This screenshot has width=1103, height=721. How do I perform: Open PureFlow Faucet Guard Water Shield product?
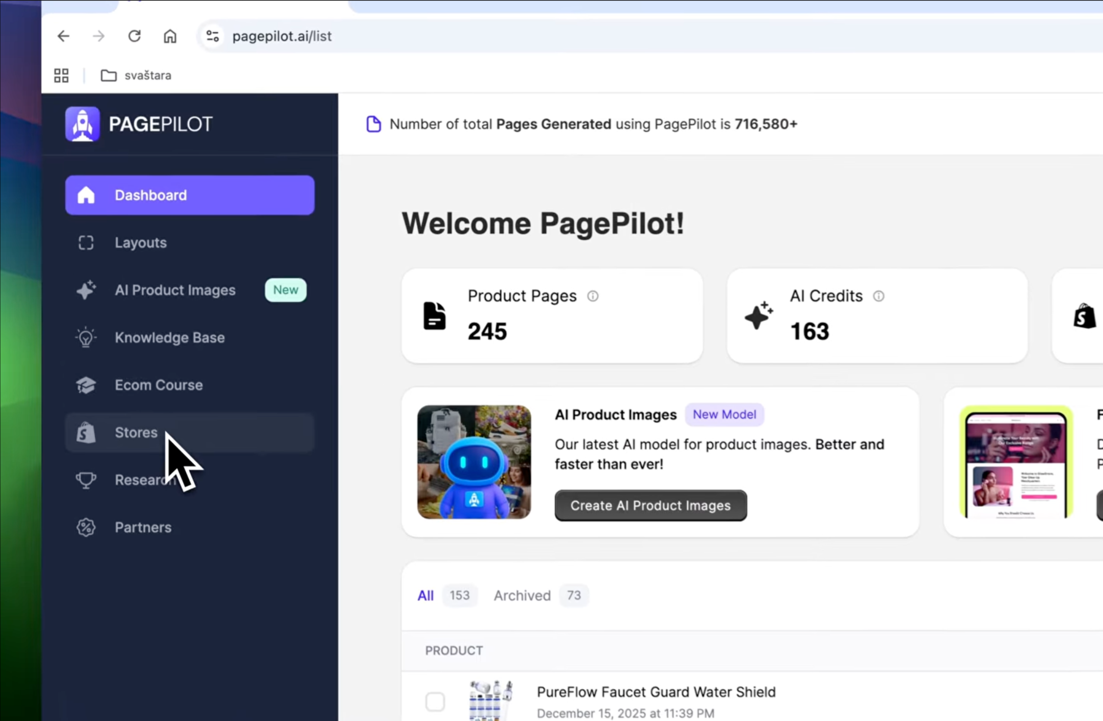click(x=656, y=692)
